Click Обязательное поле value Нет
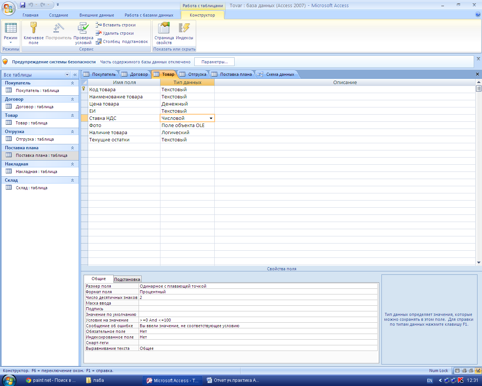Image resolution: width=482 pixels, height=386 pixels. pyautogui.click(x=258, y=331)
